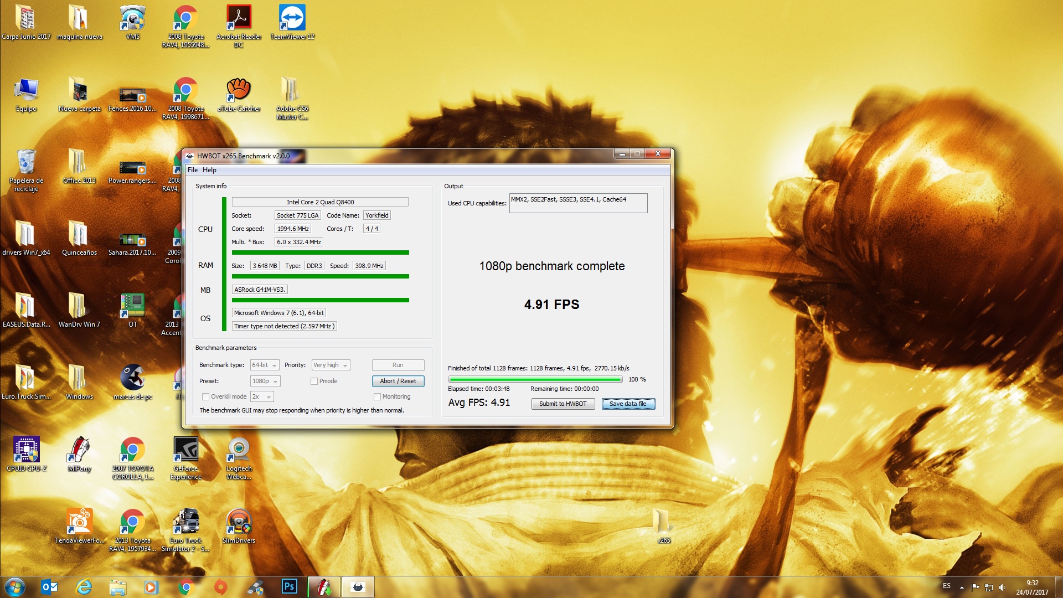Screen dimensions: 1063x598
Task: Open the Equipo computer icon
Action: click(x=26, y=95)
